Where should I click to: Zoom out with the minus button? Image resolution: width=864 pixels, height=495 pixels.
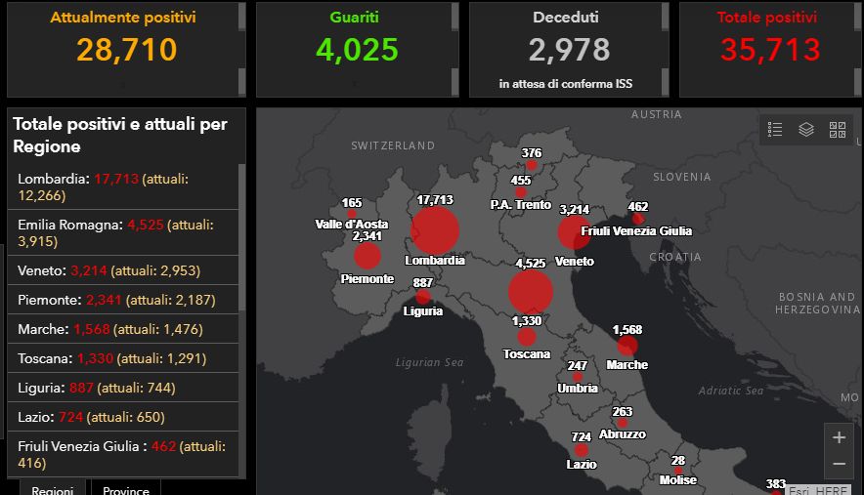coord(838,464)
